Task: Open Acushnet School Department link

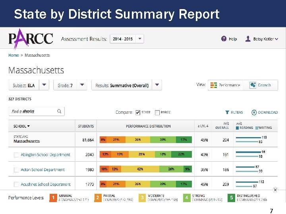Action: tap(46, 184)
